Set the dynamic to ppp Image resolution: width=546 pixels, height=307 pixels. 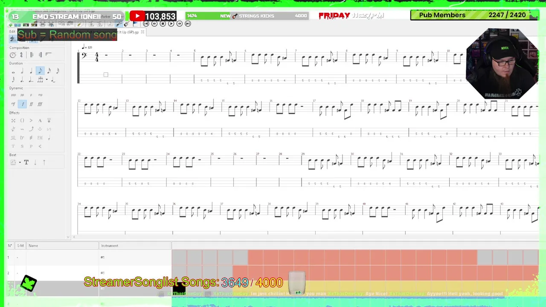[13, 95]
